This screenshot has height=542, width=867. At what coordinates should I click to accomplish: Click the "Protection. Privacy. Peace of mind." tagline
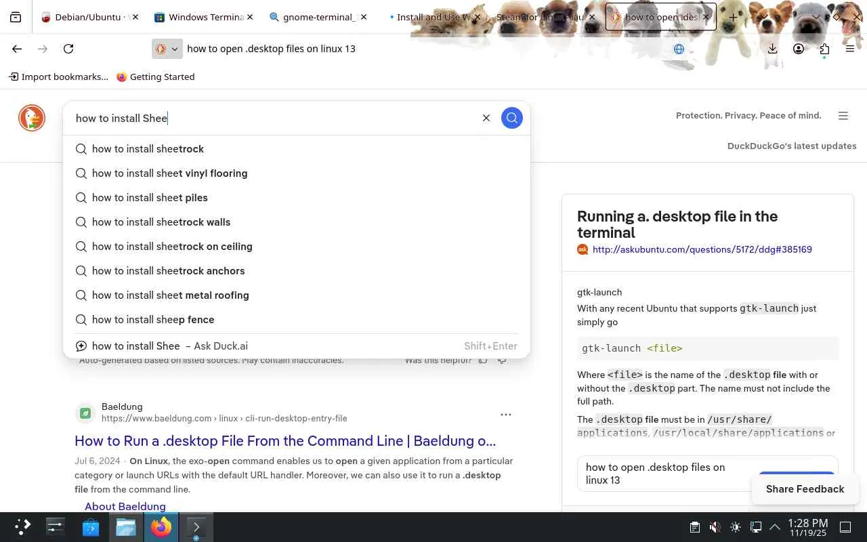748,116
